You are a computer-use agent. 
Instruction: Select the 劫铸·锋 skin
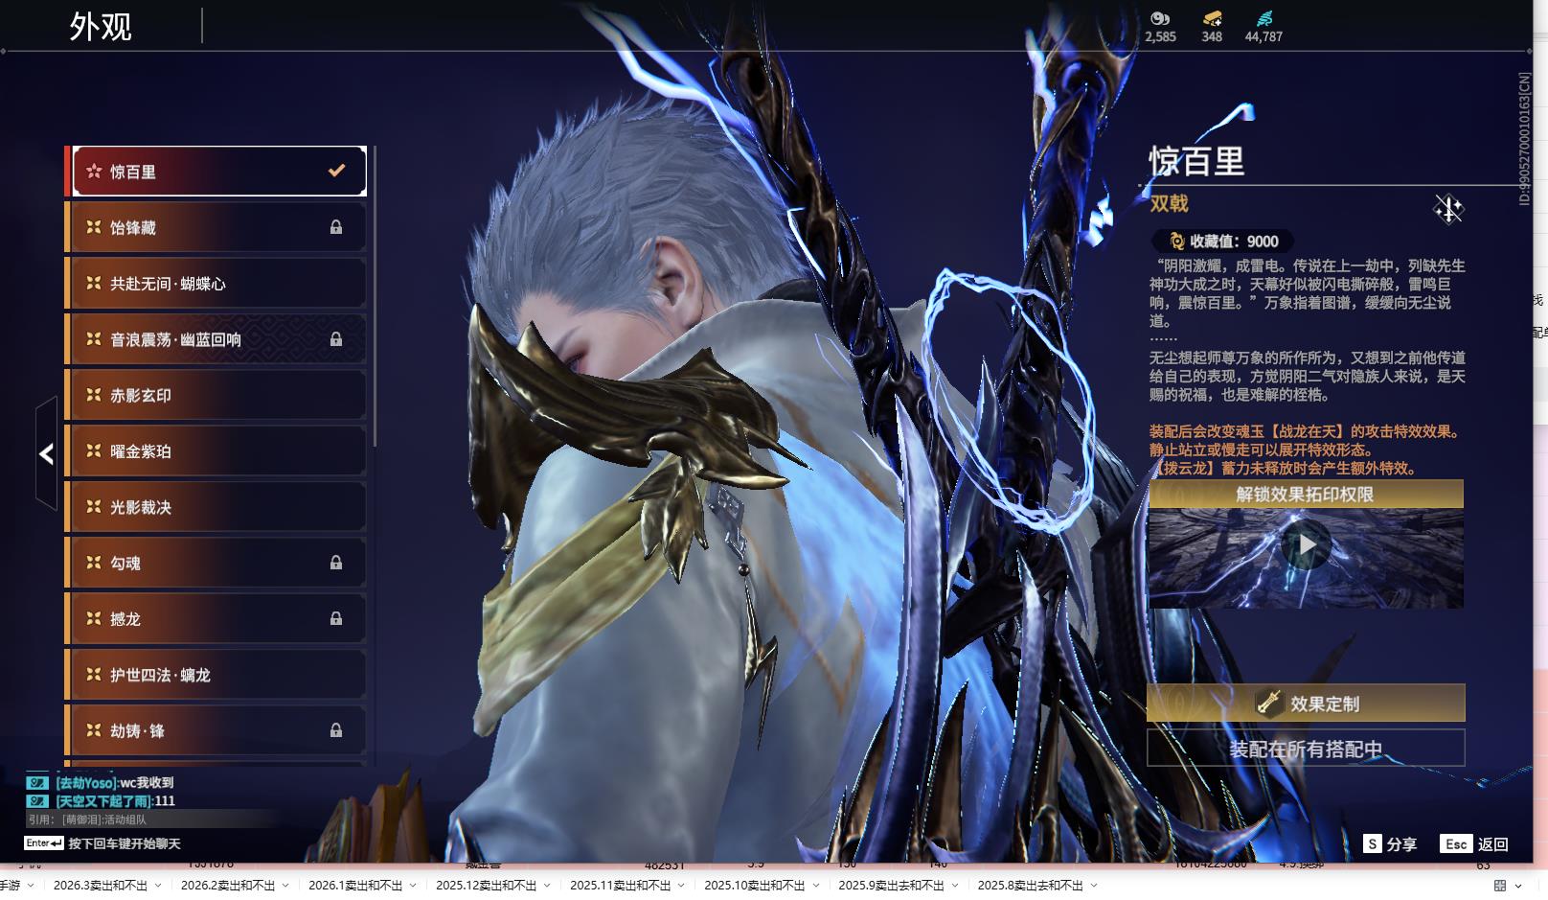(x=216, y=730)
